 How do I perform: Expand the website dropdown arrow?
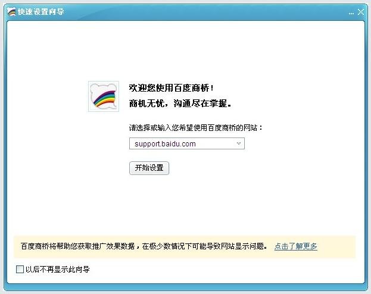(x=239, y=143)
